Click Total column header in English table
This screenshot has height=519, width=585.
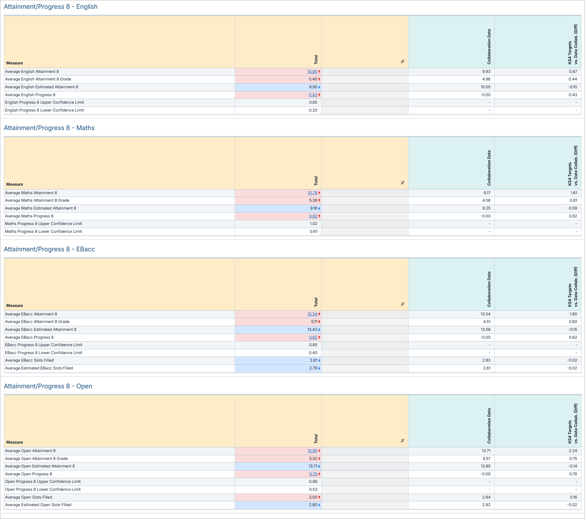[x=316, y=59]
